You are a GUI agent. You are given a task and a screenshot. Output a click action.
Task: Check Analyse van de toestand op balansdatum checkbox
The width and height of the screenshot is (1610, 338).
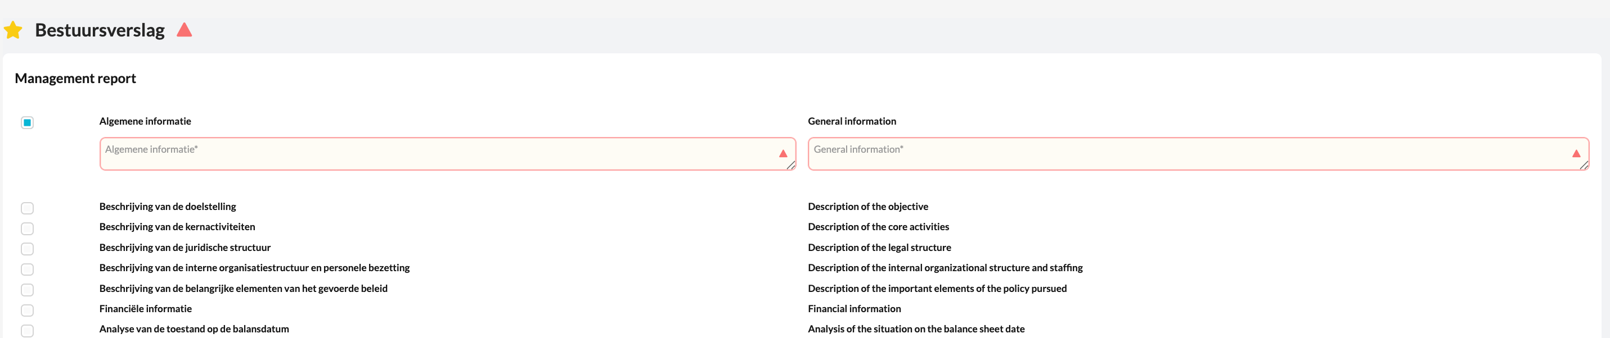tap(27, 331)
